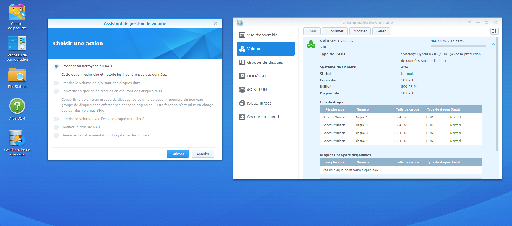Open the iSCSI LUN section
The image size is (512, 226).
[x=266, y=90]
